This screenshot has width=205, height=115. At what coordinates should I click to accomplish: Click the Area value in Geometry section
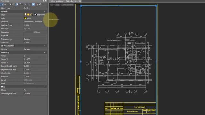pos(29,83)
